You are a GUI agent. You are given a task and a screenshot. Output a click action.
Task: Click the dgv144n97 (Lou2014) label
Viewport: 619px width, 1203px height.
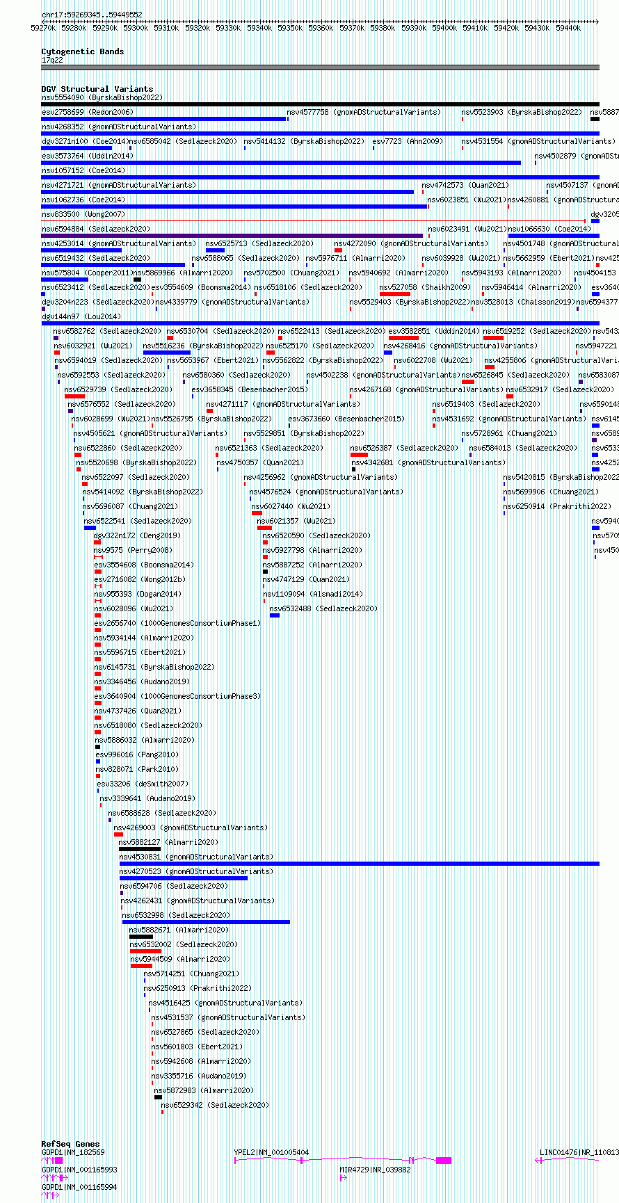[x=81, y=316]
